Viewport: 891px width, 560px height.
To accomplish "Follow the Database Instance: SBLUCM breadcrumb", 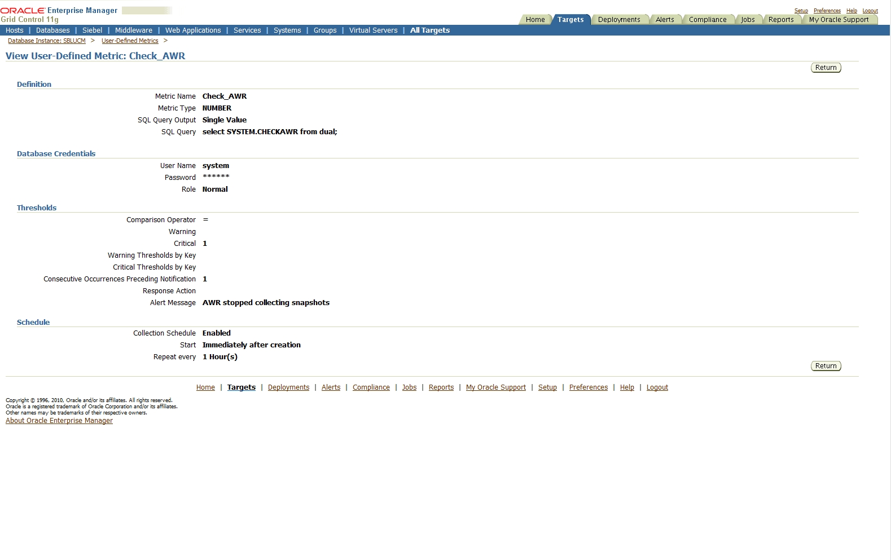I will click(x=47, y=41).
